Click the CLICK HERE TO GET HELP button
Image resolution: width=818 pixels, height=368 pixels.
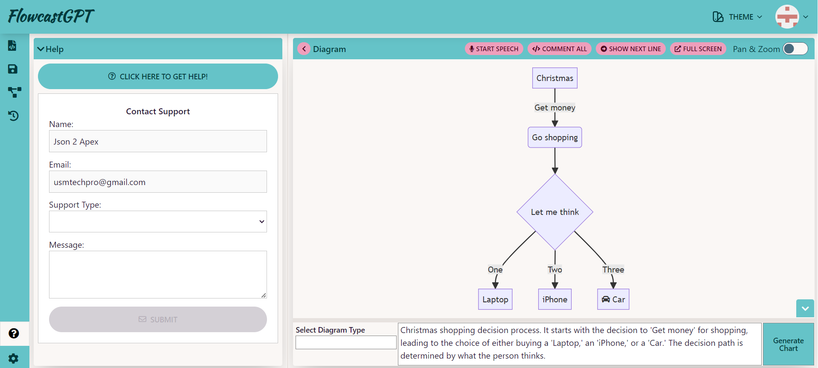coord(158,77)
